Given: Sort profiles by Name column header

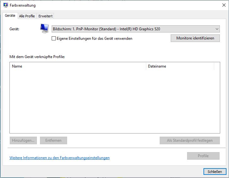Looking at the screenshot, I should click(x=77, y=66).
